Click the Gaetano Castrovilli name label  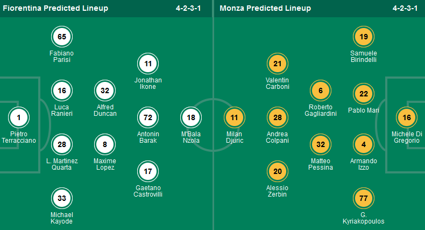(148, 191)
